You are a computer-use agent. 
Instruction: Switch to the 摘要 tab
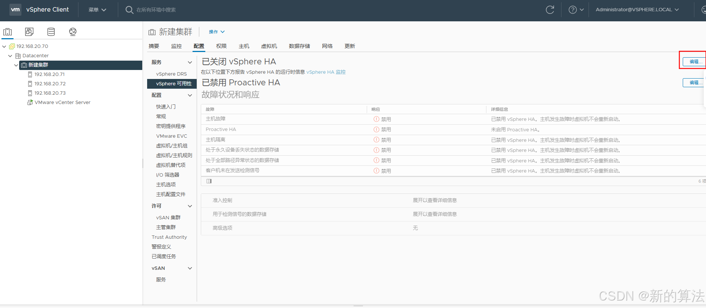point(154,46)
